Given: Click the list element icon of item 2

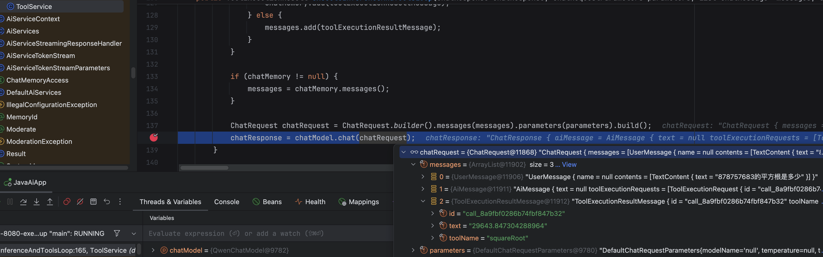Looking at the screenshot, I should coord(434,201).
